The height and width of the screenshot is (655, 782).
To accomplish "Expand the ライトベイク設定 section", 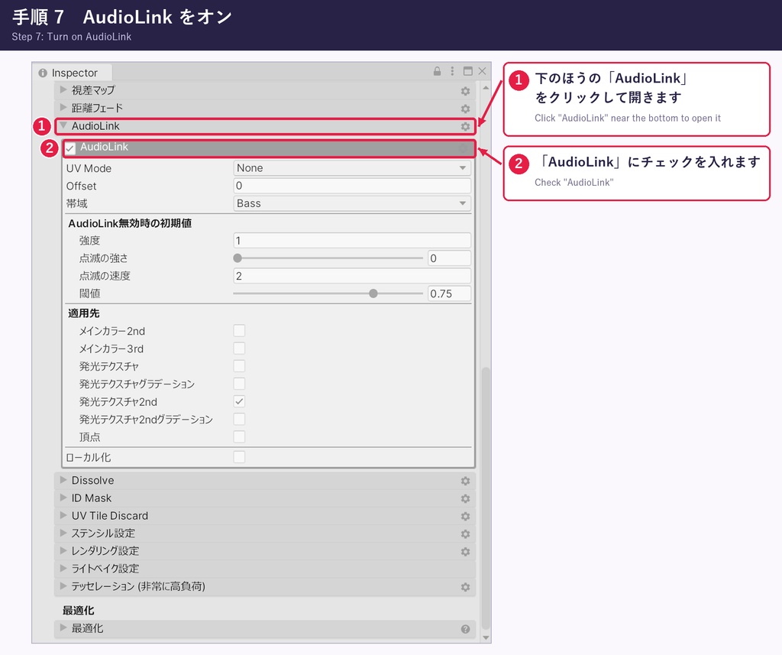I will click(63, 568).
